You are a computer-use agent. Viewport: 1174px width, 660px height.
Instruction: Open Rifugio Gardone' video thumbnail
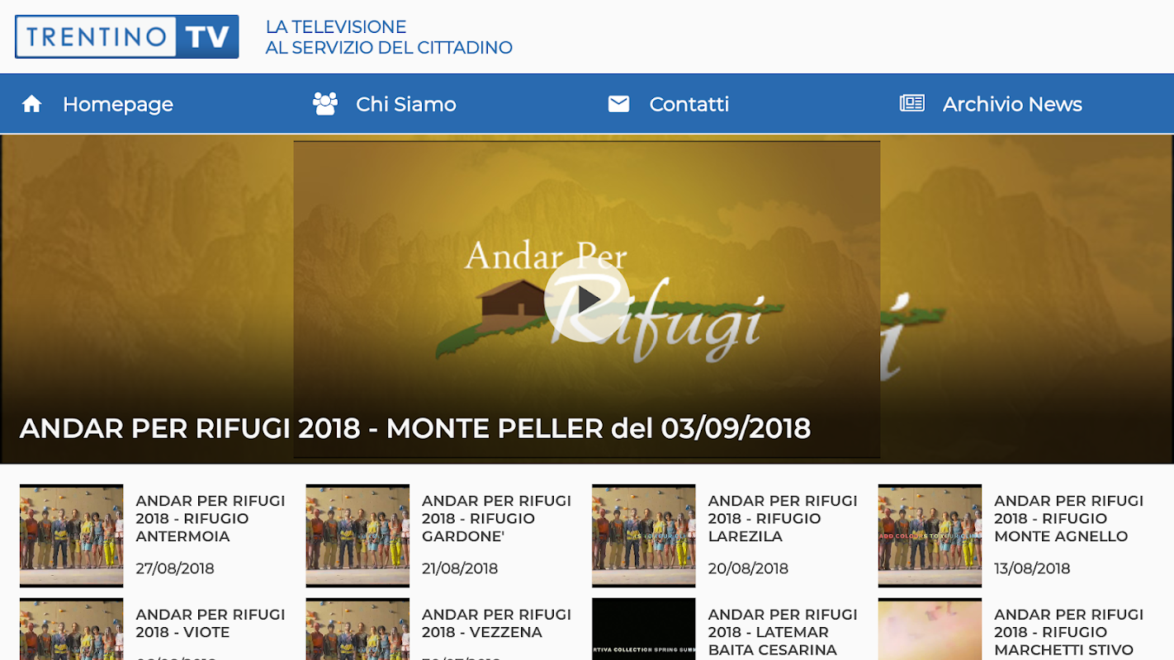[x=357, y=535]
